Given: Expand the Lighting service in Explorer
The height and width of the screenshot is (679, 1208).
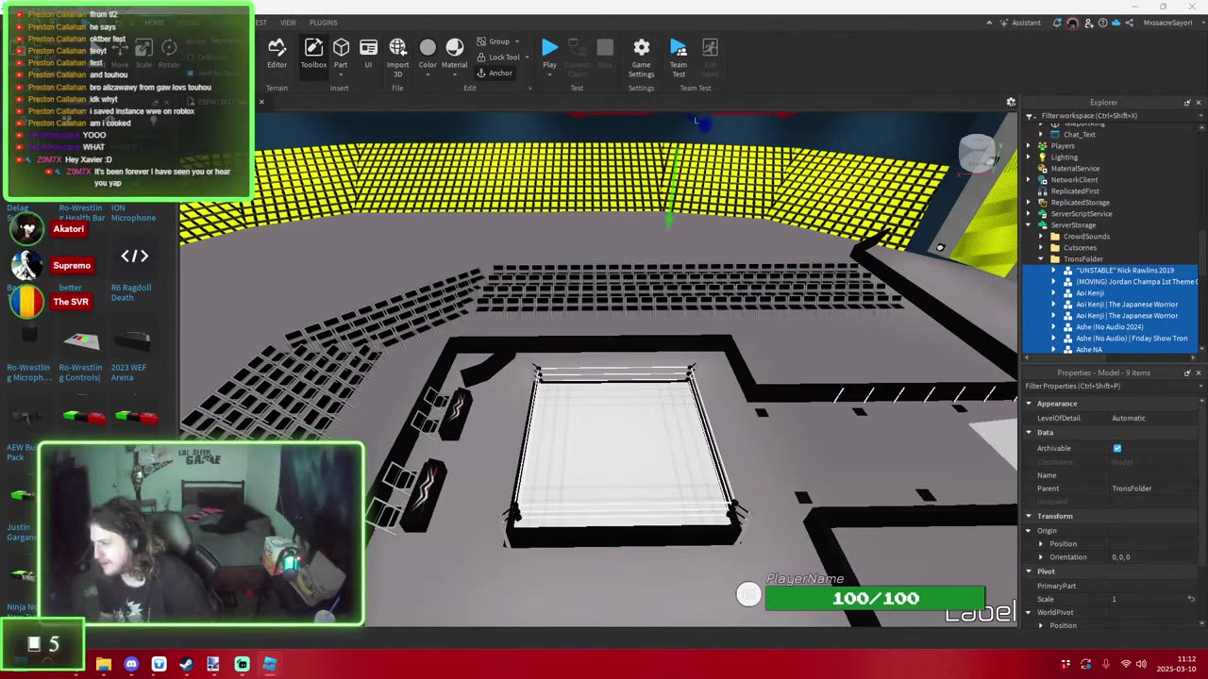Looking at the screenshot, I should (1030, 157).
